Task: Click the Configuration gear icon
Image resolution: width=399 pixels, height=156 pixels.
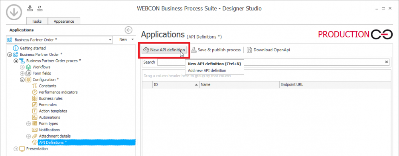Action: click(28, 80)
